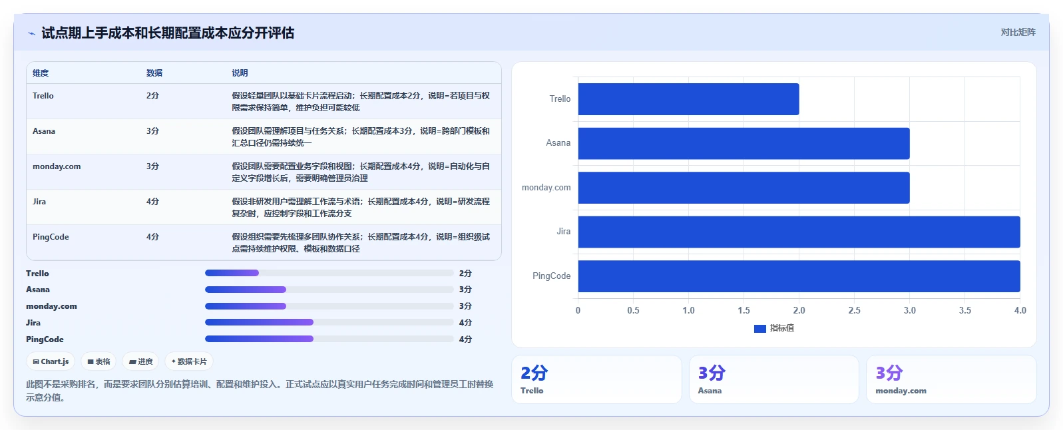
Task: Click the Asana bar in the chart
Action: (744, 143)
